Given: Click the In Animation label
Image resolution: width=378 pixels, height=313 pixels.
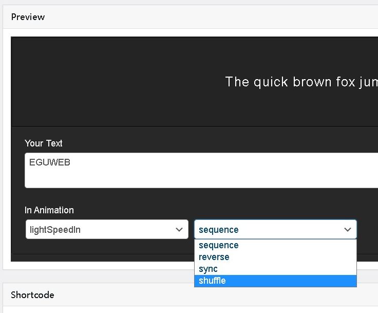Looking at the screenshot, I should pyautogui.click(x=49, y=210).
